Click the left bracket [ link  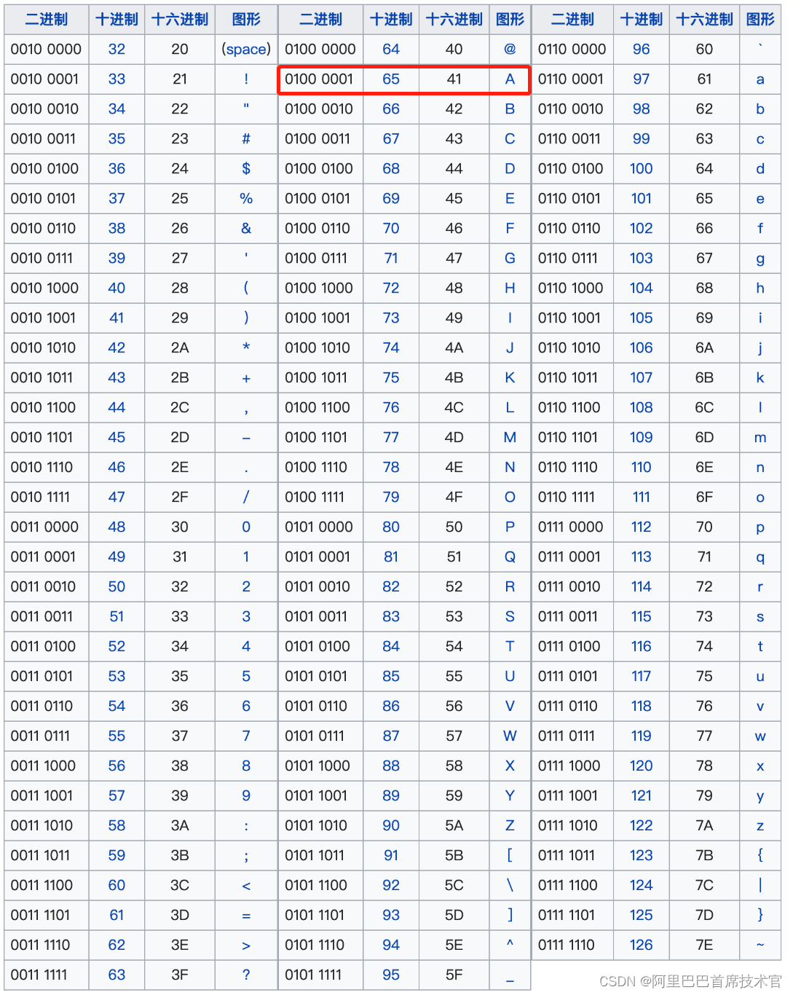click(510, 855)
